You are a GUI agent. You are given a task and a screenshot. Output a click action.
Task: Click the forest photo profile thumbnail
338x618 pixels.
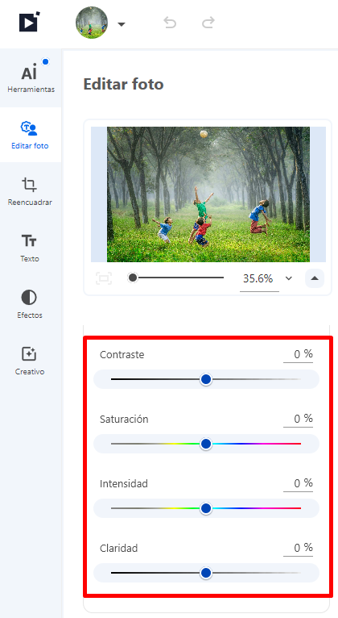[x=92, y=23]
